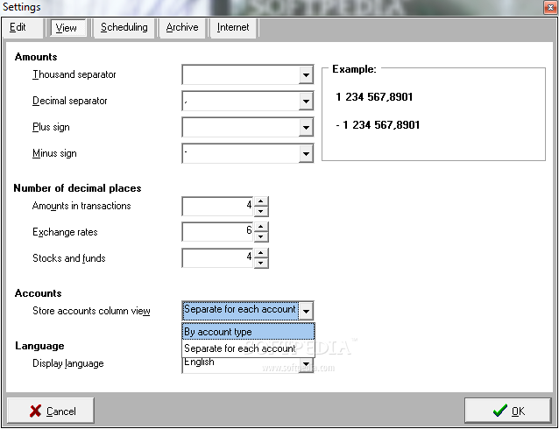The width and height of the screenshot is (559, 429).
Task: Decrease Amounts in transactions decimal places
Action: tap(261, 211)
